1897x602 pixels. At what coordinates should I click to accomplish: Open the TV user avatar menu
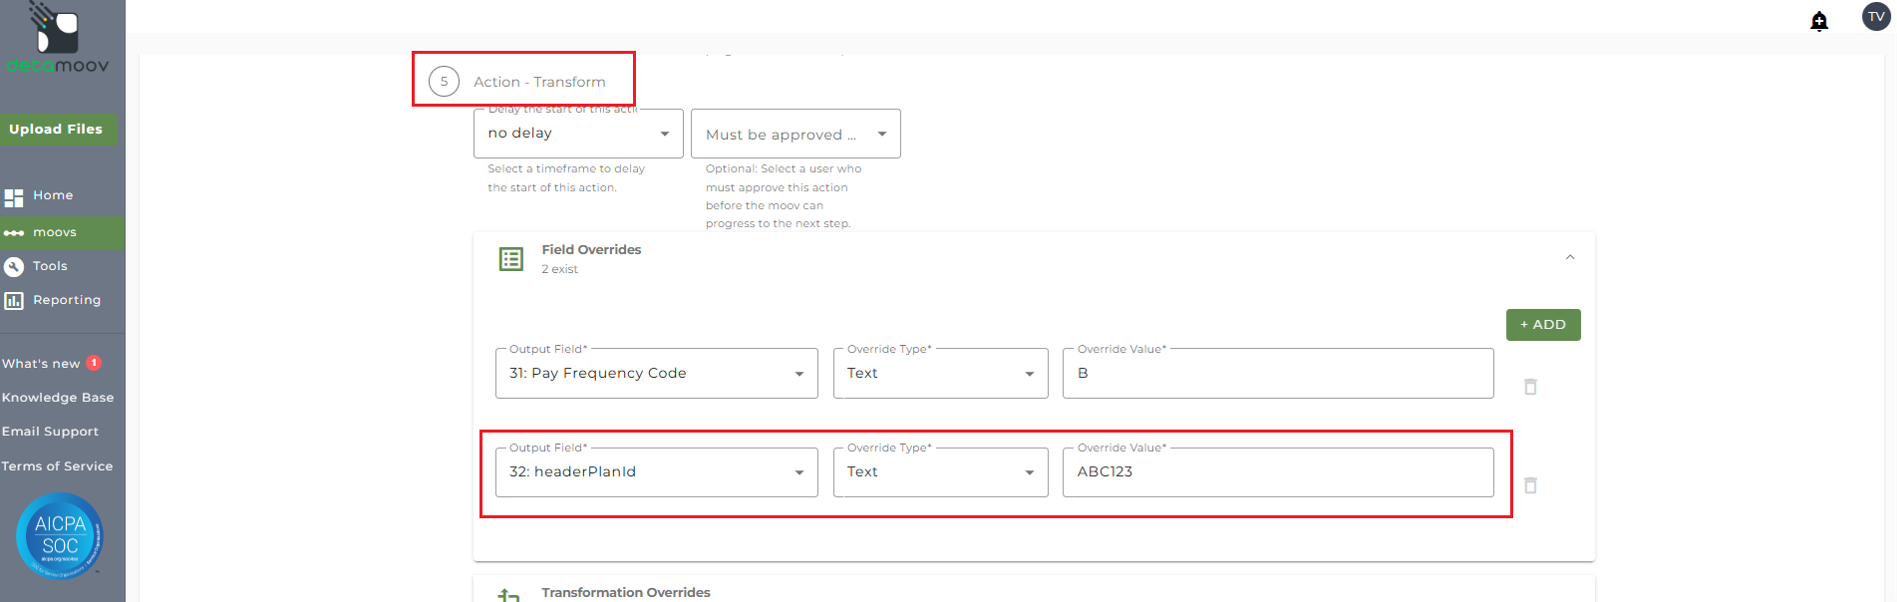point(1876,17)
